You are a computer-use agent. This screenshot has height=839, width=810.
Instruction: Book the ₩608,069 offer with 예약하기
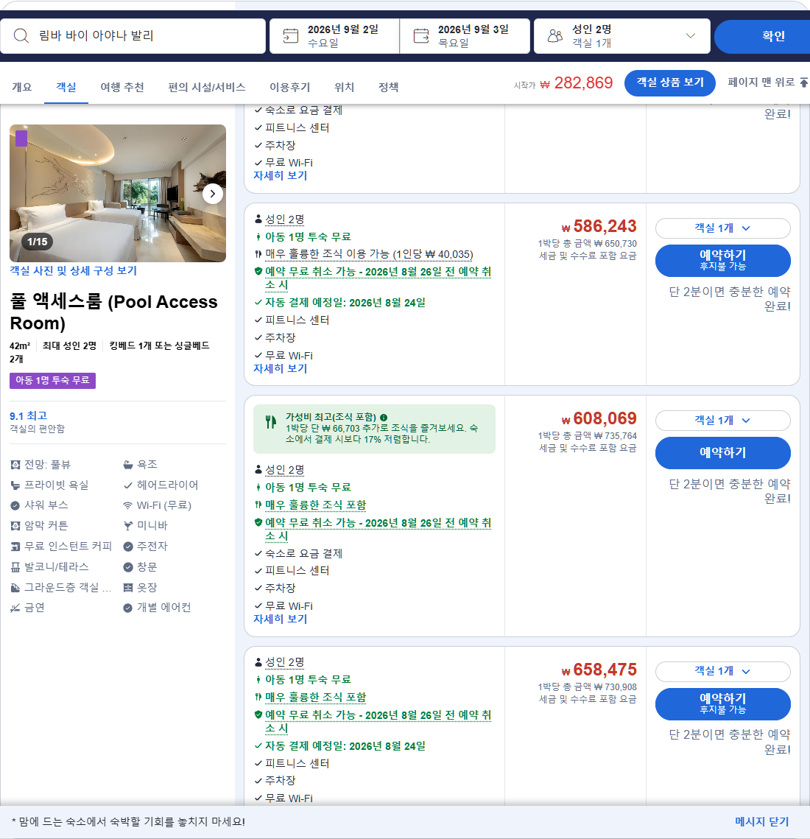pyautogui.click(x=722, y=453)
